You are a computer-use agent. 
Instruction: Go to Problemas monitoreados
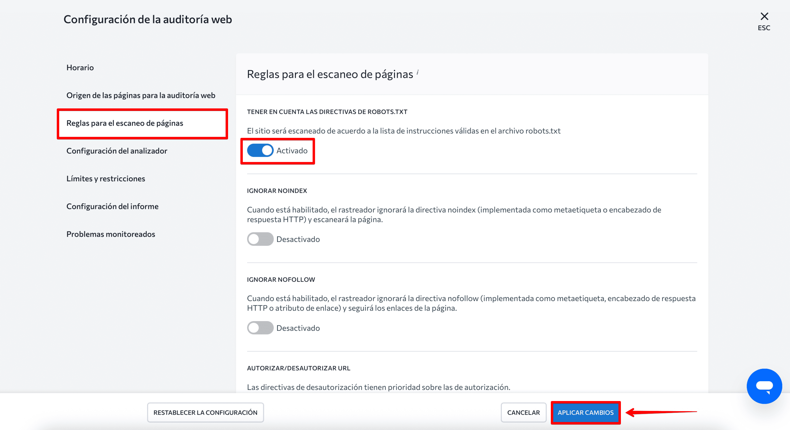(110, 234)
